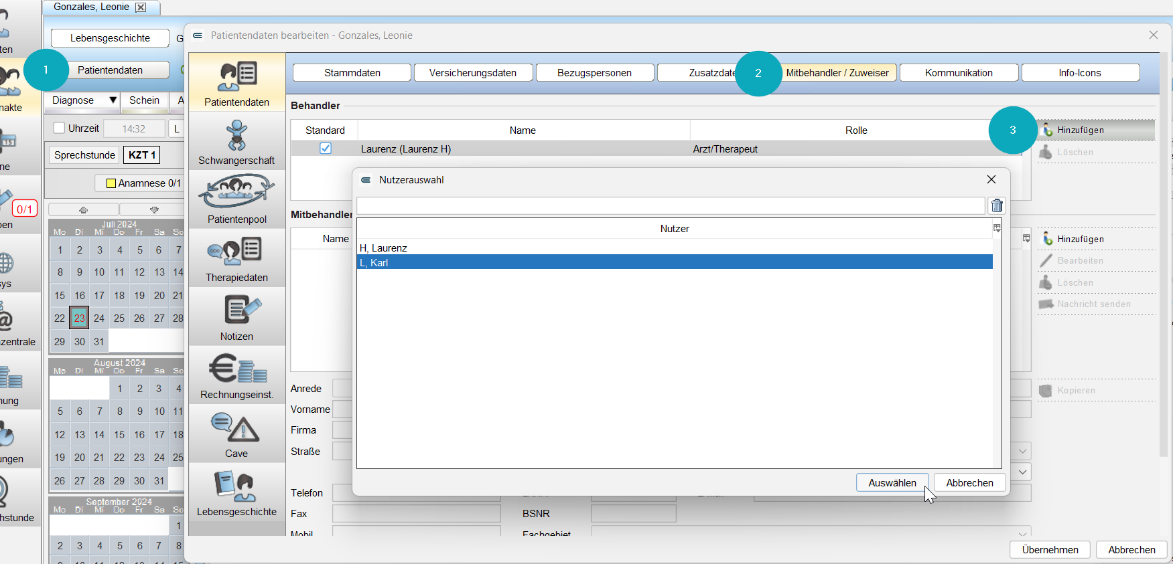Click Abbrechen in the Patientendaten bearbeiten dialog

click(1131, 550)
